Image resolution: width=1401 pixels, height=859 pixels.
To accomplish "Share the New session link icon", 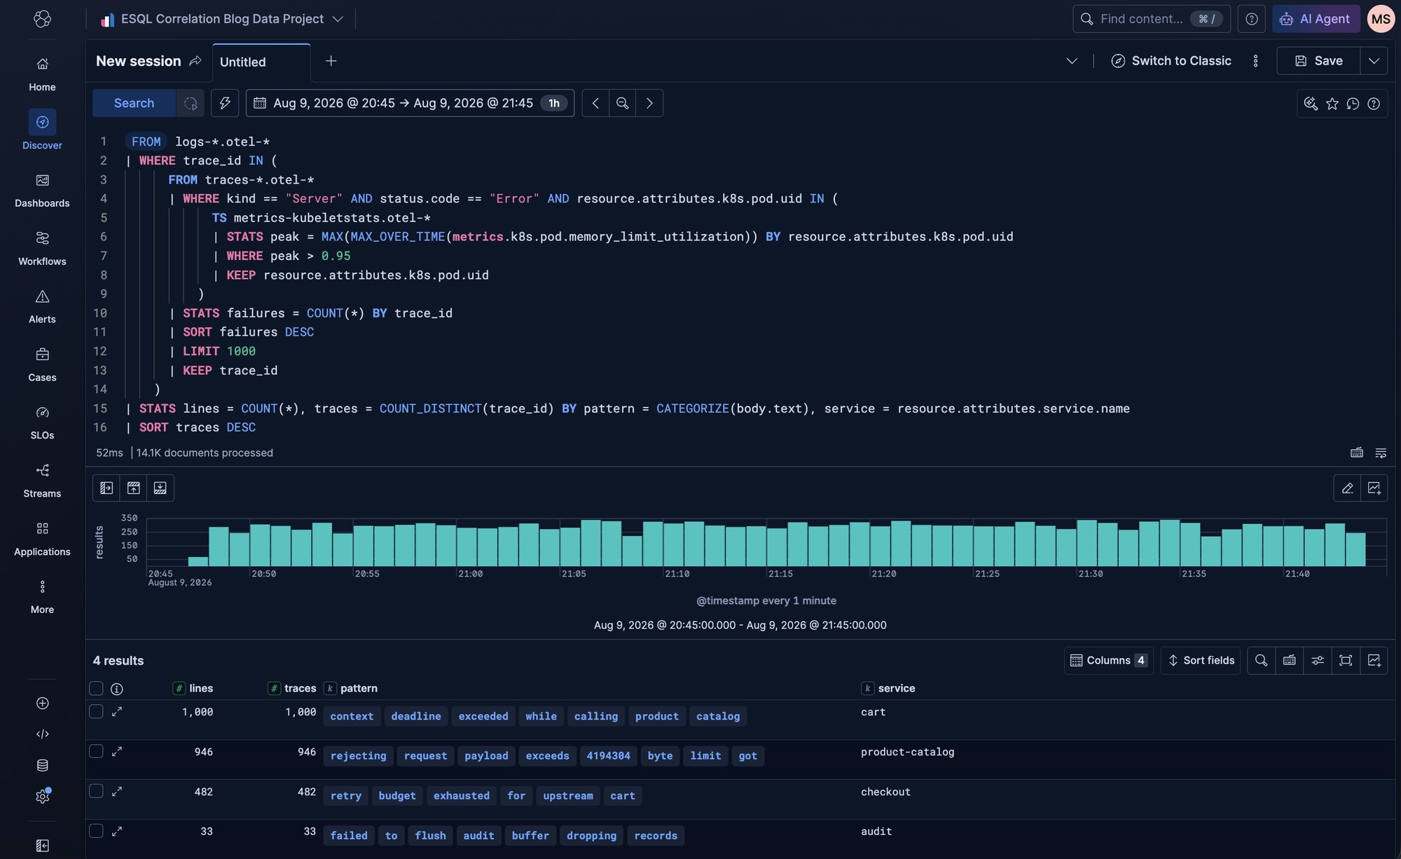I will (x=195, y=61).
